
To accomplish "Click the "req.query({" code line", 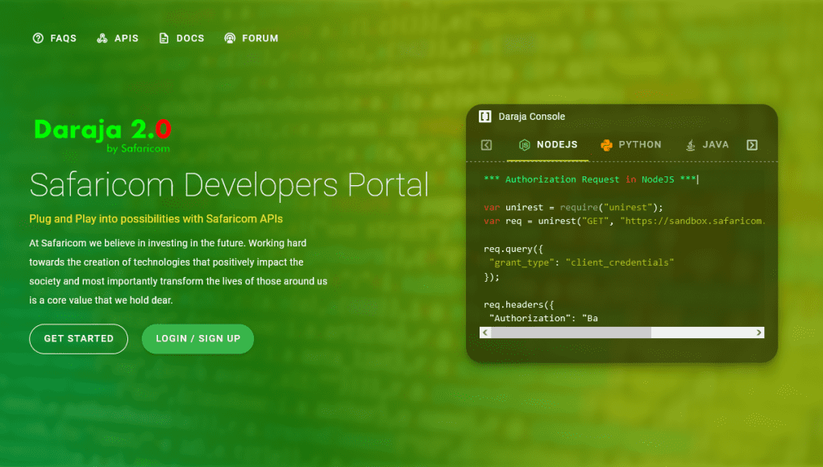I will (x=513, y=249).
